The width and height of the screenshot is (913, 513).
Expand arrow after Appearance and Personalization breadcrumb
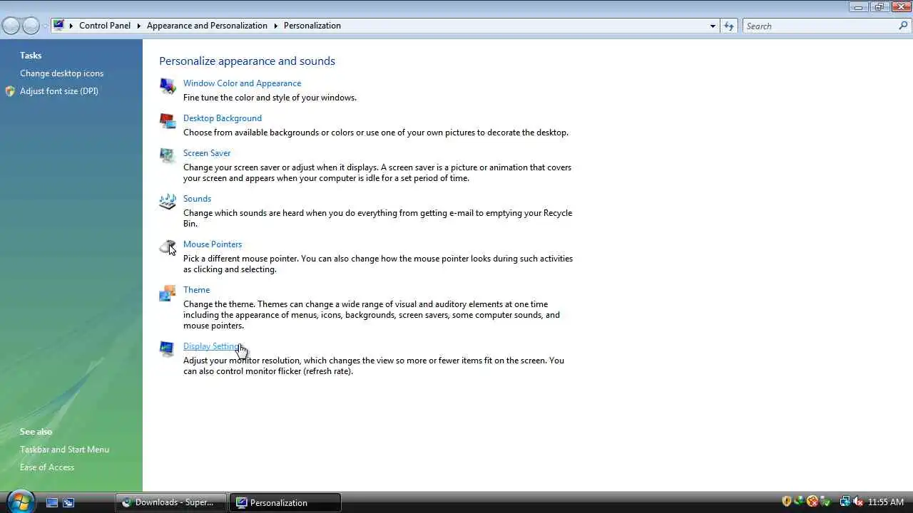(x=275, y=26)
